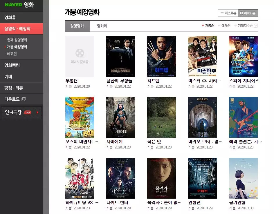Select 상영작·예정작 in the sidebar

coord(21,29)
